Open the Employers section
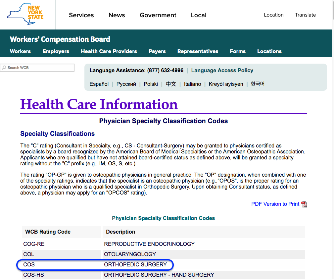 tap(56, 51)
